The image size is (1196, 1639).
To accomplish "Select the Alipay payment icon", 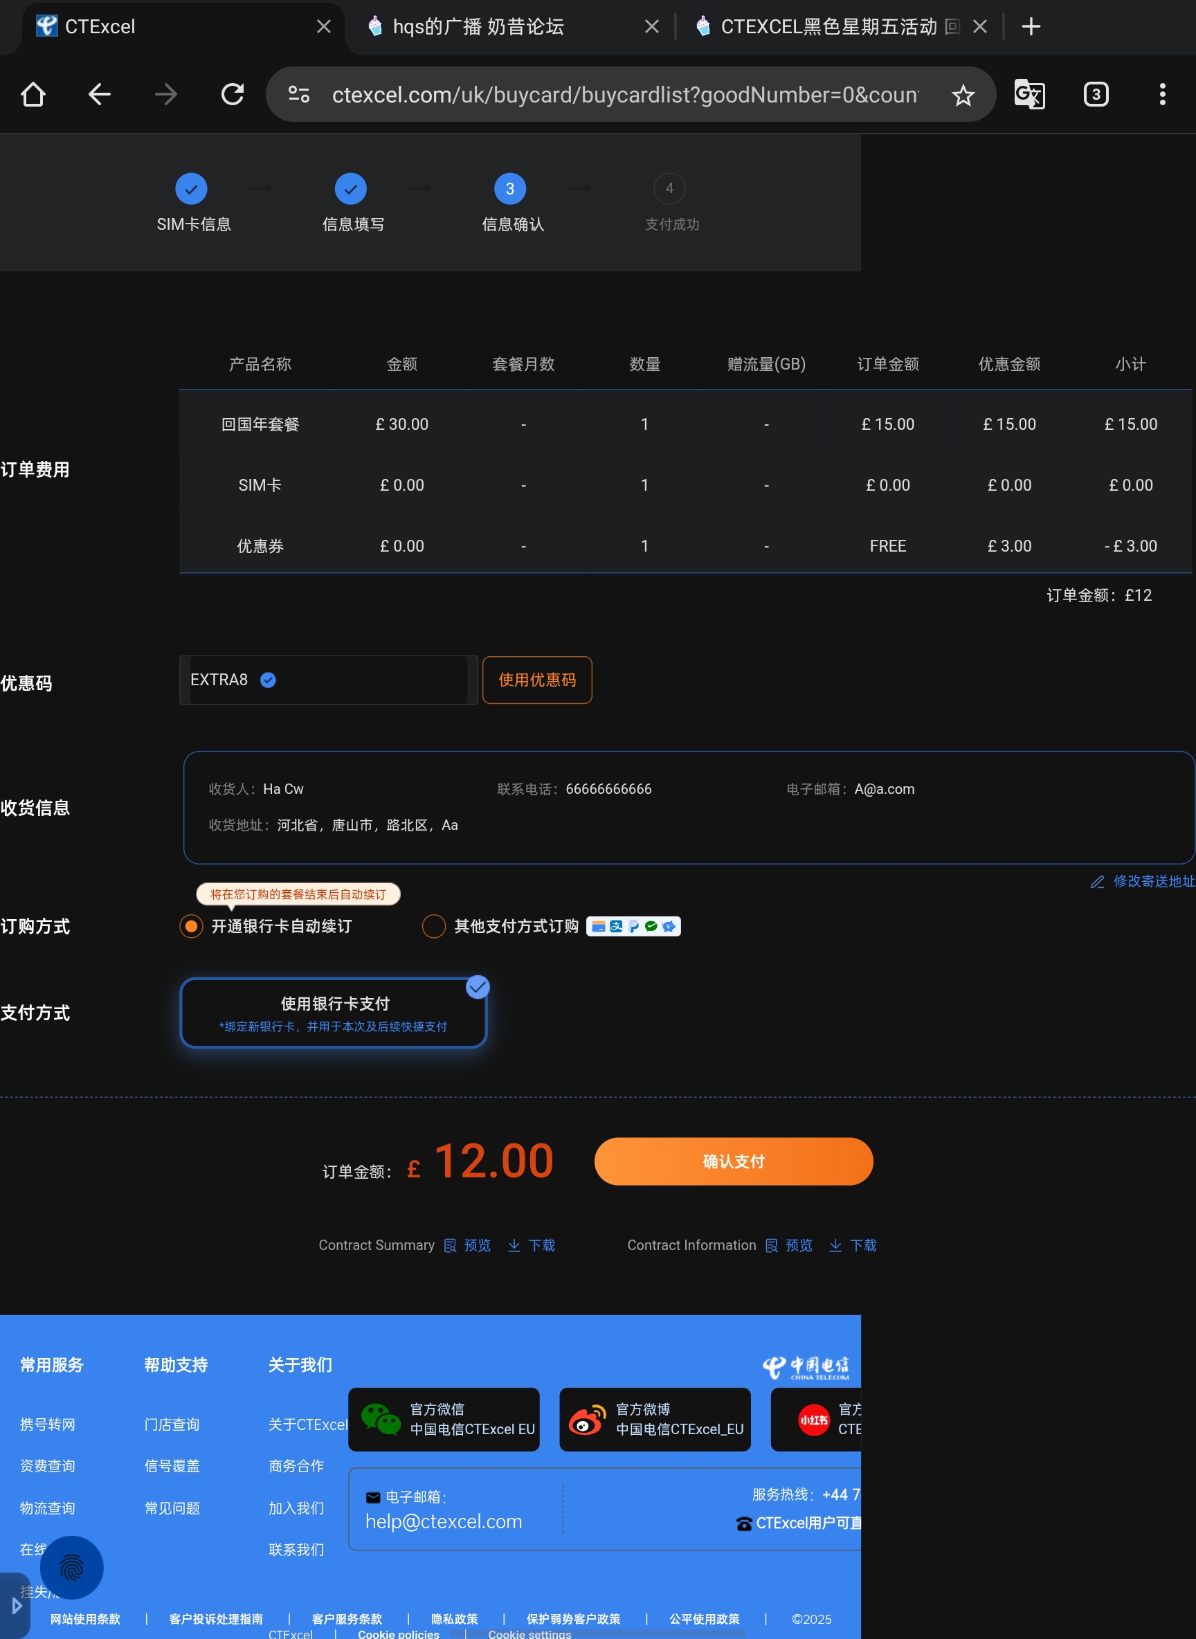I will click(616, 926).
